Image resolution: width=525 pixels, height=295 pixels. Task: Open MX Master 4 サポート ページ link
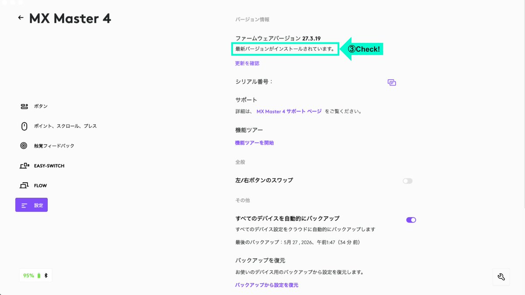tap(289, 111)
